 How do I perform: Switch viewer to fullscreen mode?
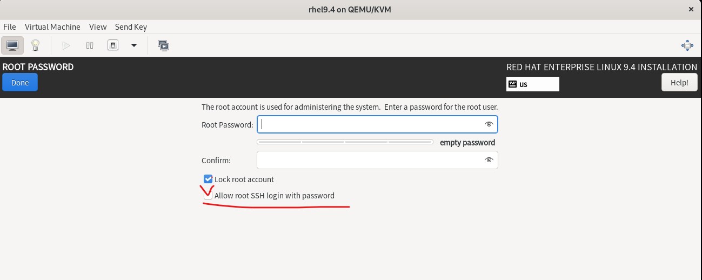(687, 45)
